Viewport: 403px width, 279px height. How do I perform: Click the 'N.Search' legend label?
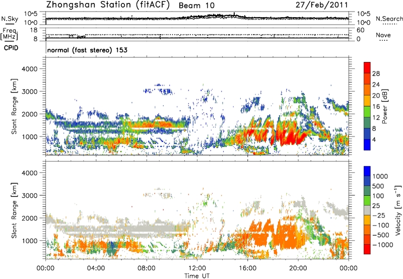click(389, 19)
